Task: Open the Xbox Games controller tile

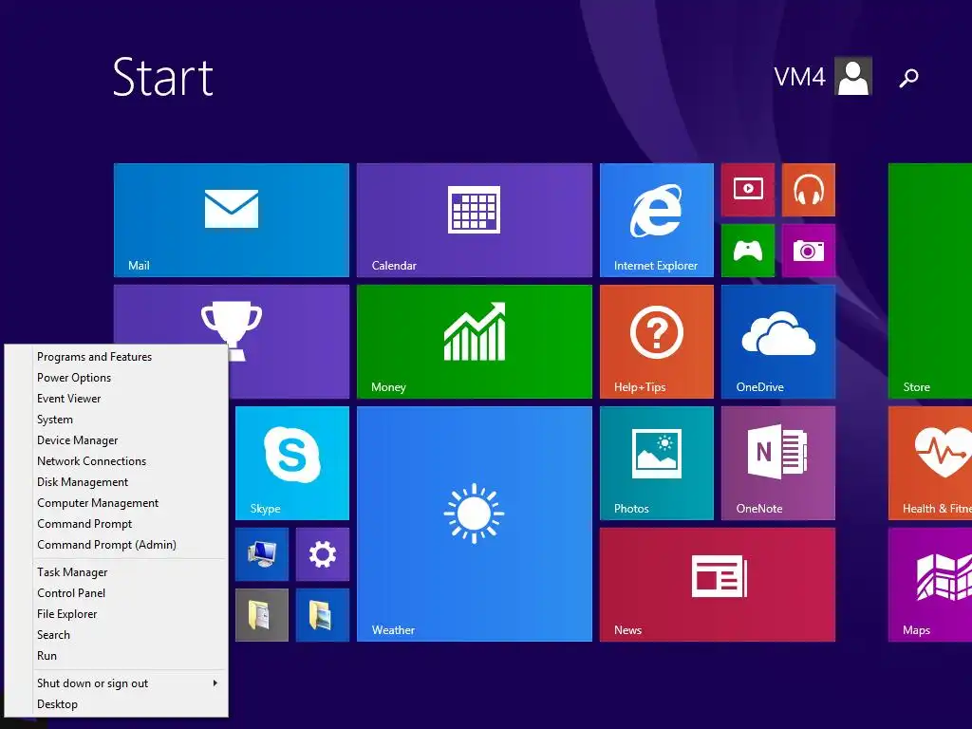Action: [x=748, y=251]
